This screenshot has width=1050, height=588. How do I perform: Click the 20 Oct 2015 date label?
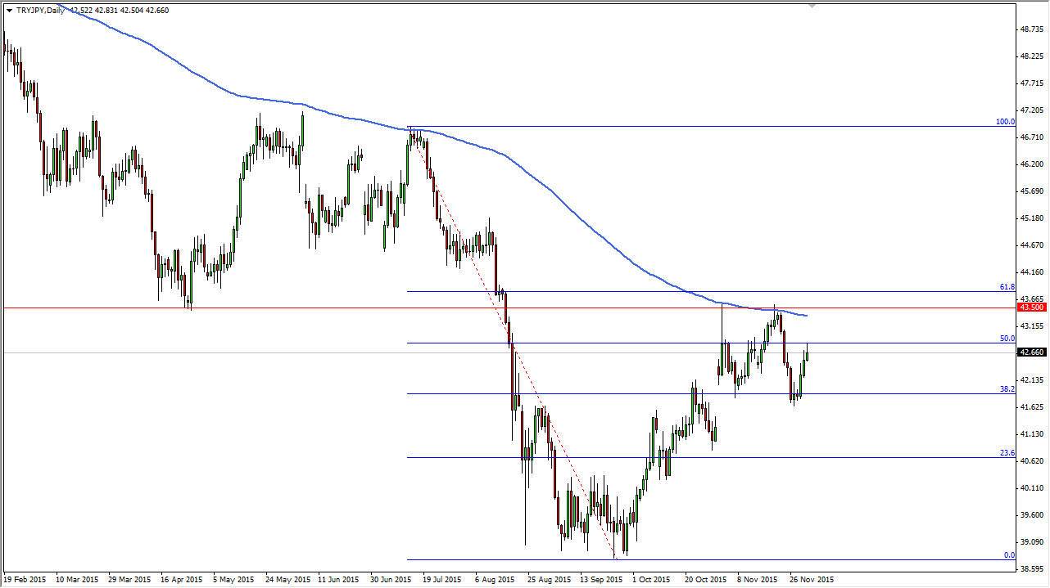coord(706,580)
